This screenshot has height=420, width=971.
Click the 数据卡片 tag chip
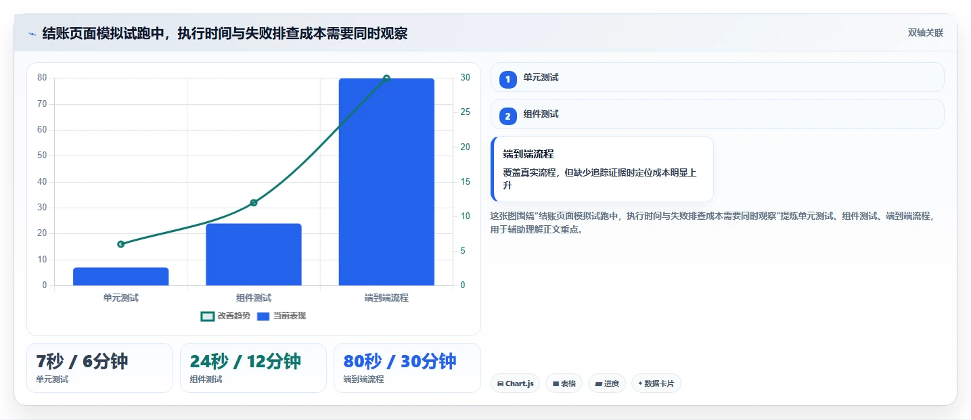click(656, 383)
